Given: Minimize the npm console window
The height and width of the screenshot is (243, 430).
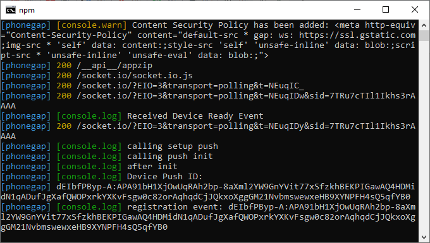Looking at the screenshot, I should (357, 10).
